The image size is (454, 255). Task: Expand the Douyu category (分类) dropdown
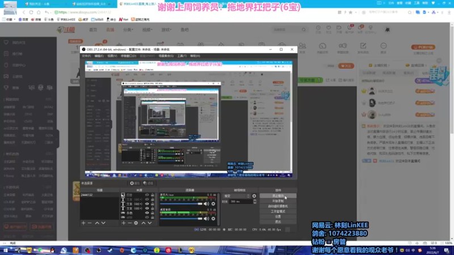[x=128, y=29]
